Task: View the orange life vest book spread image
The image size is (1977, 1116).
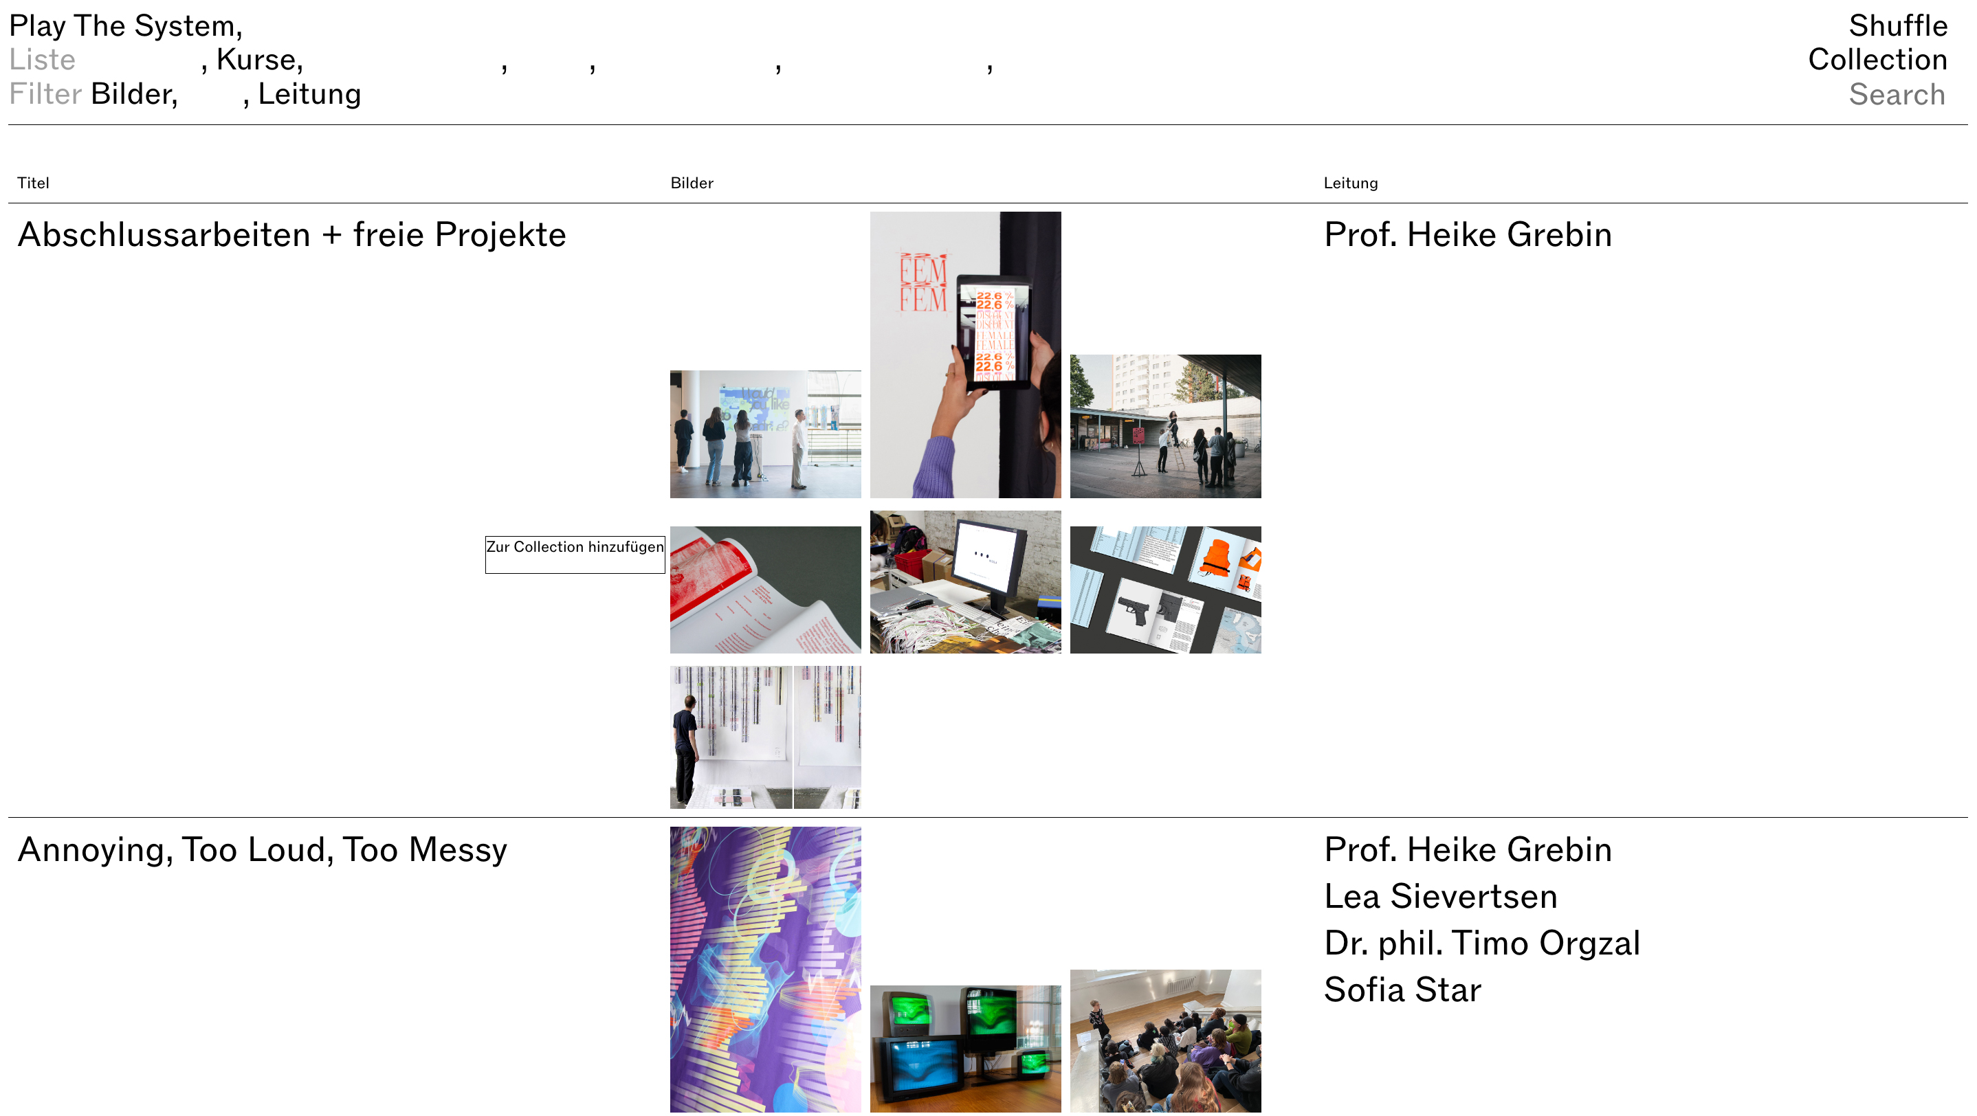Action: coord(1165,590)
